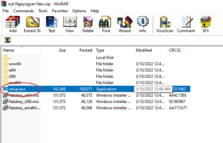The height and width of the screenshot is (143, 223).
Task: Click the Natakey_i386.msi installer icon
Action: point(5,101)
